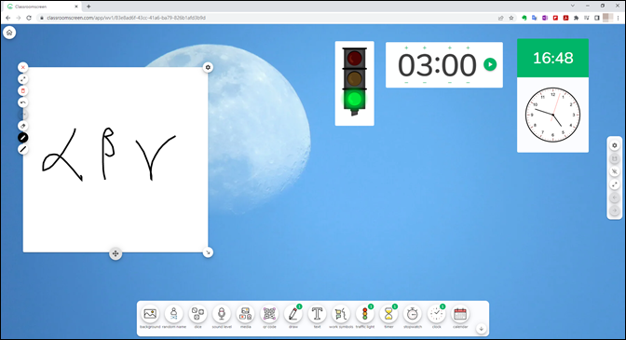Image resolution: width=626 pixels, height=340 pixels.
Task: Add a text widget from the toolbar
Action: pyautogui.click(x=317, y=314)
